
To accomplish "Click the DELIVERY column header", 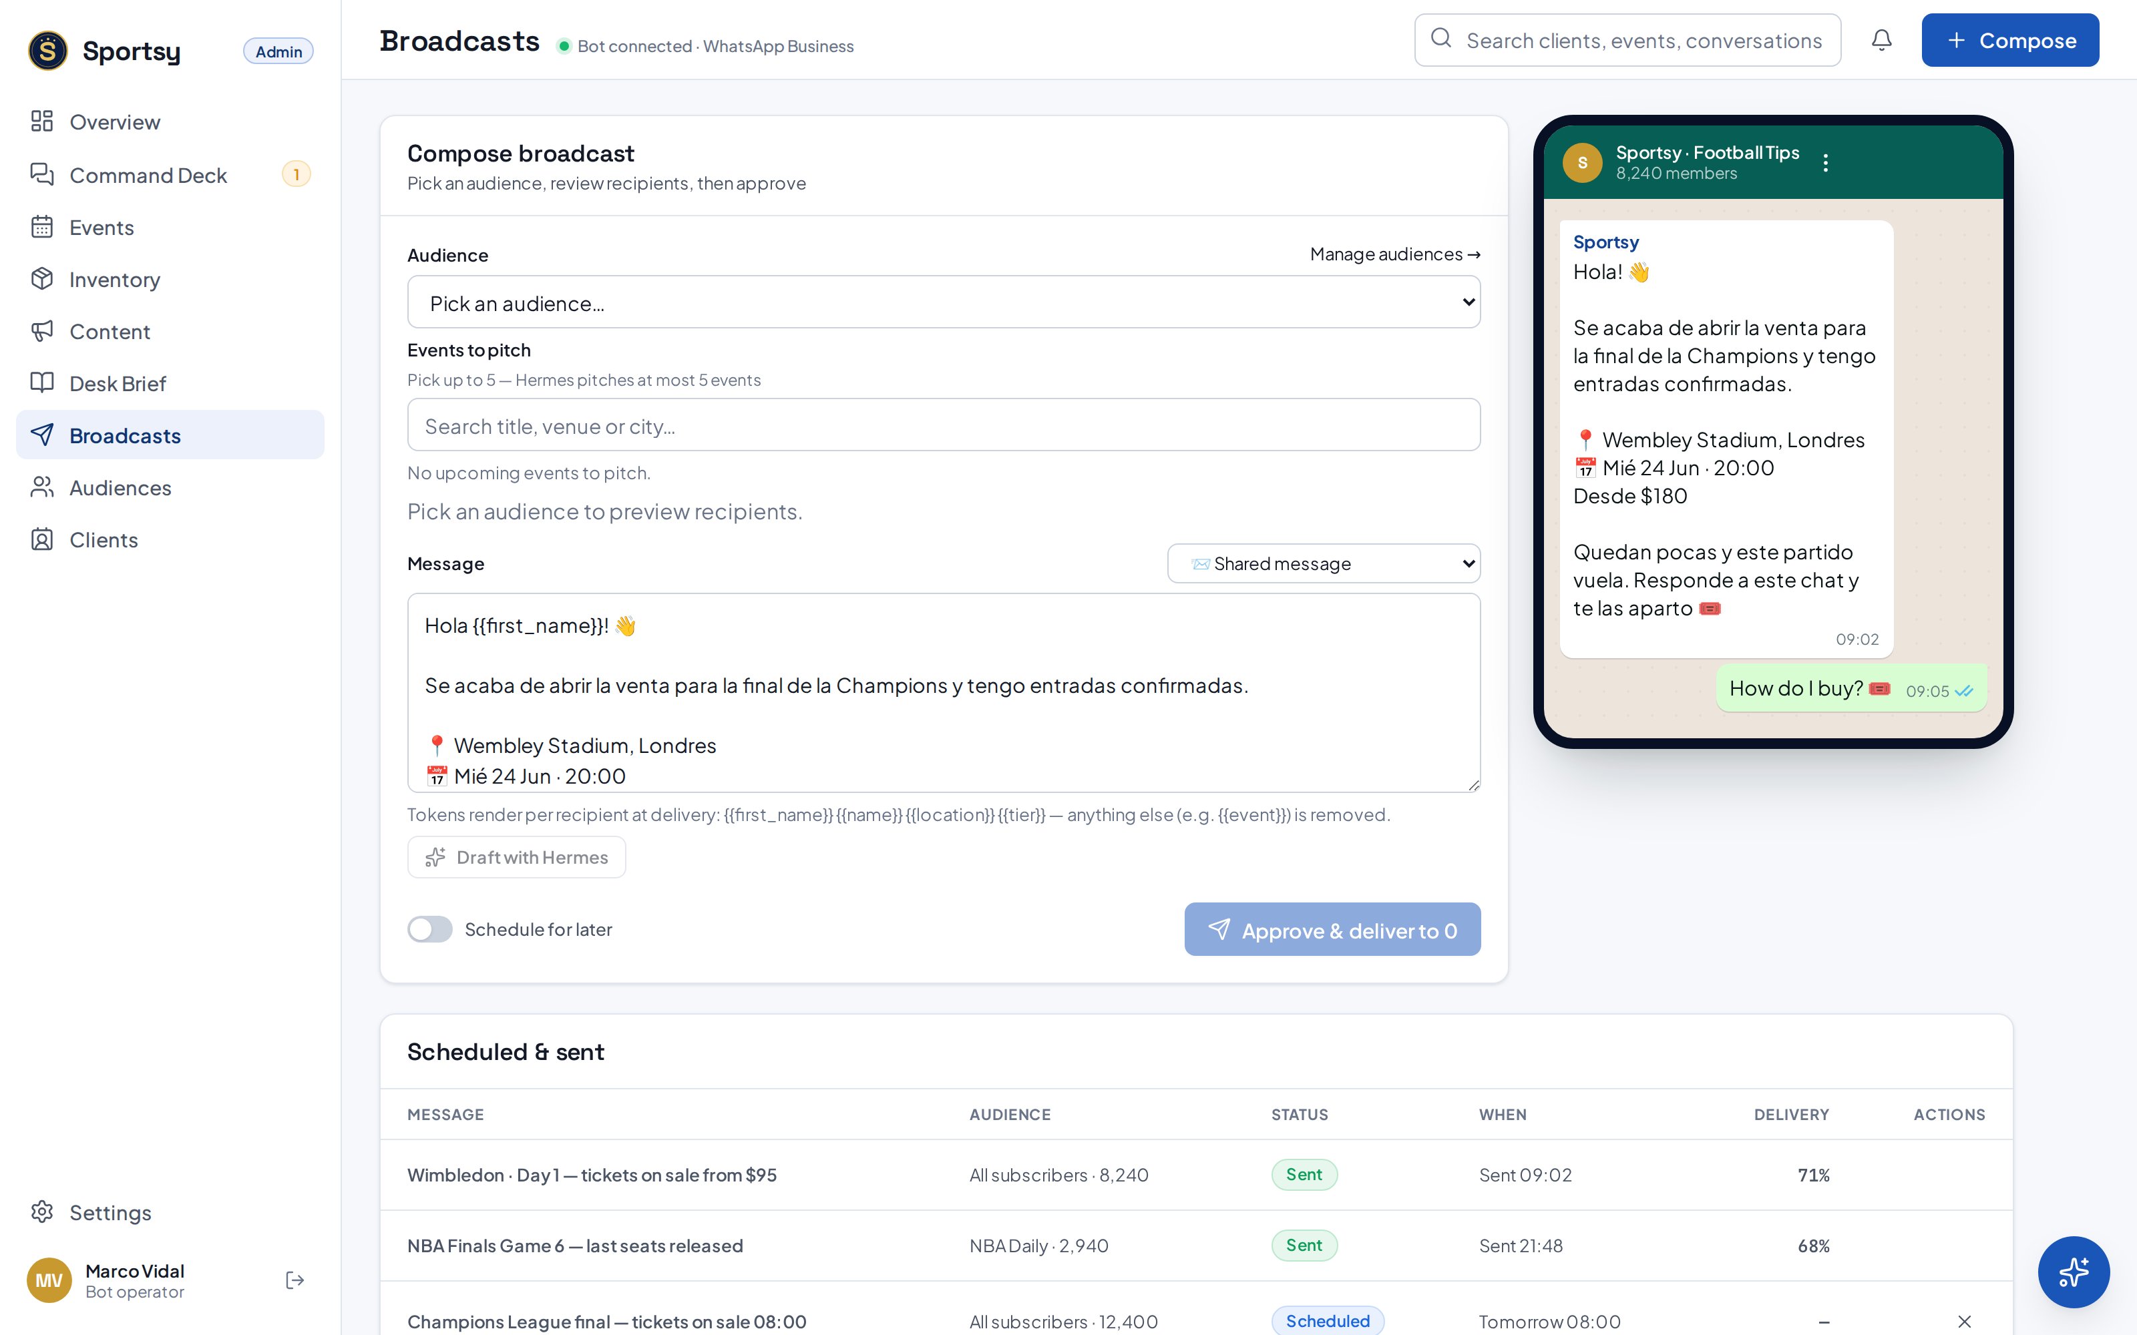I will pos(1791,1114).
